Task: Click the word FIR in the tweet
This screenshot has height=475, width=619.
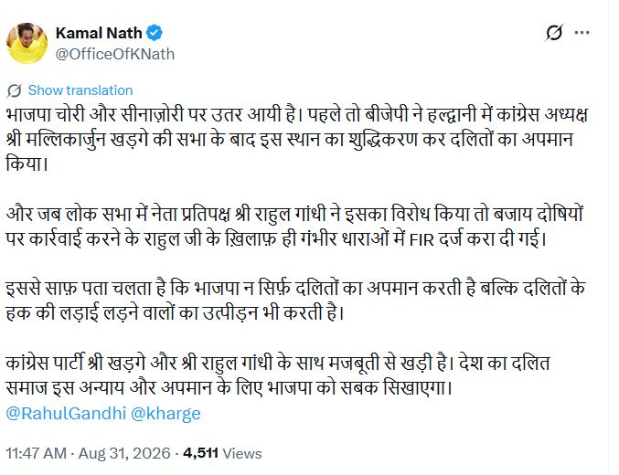Action: [422, 240]
